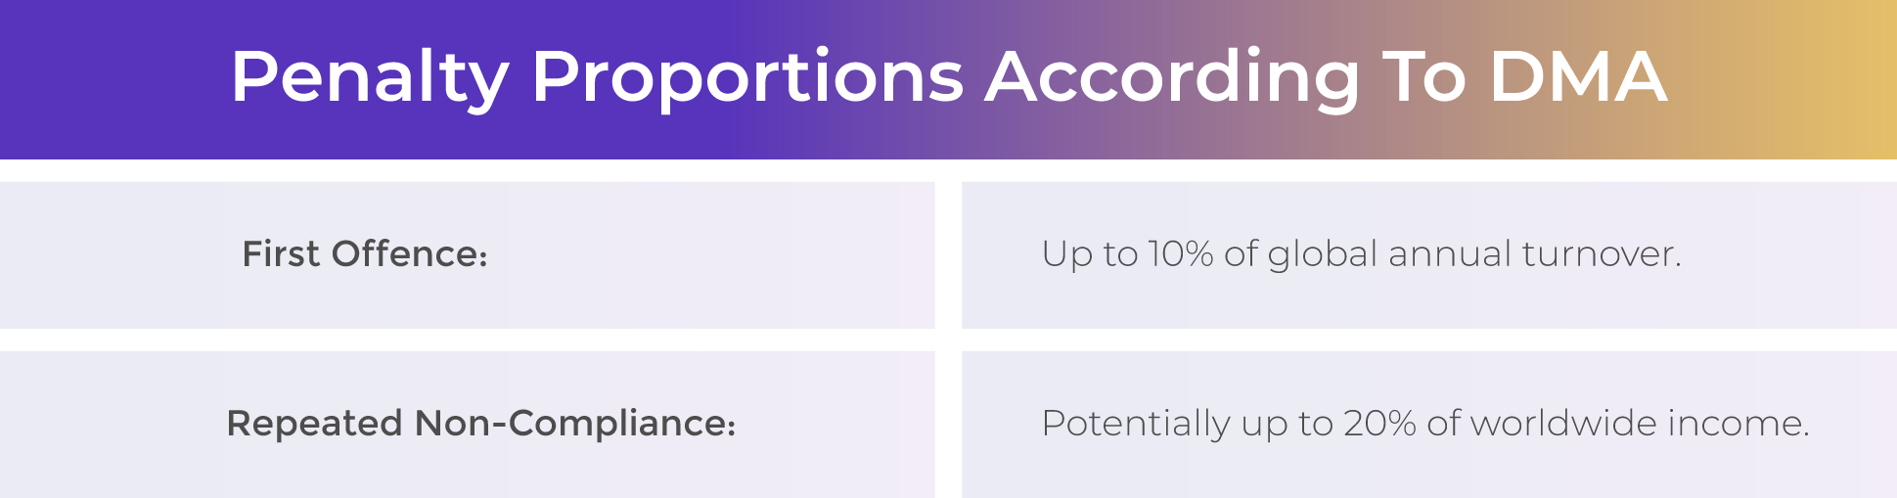Click the word "Potentially" in the second row

1136,425
